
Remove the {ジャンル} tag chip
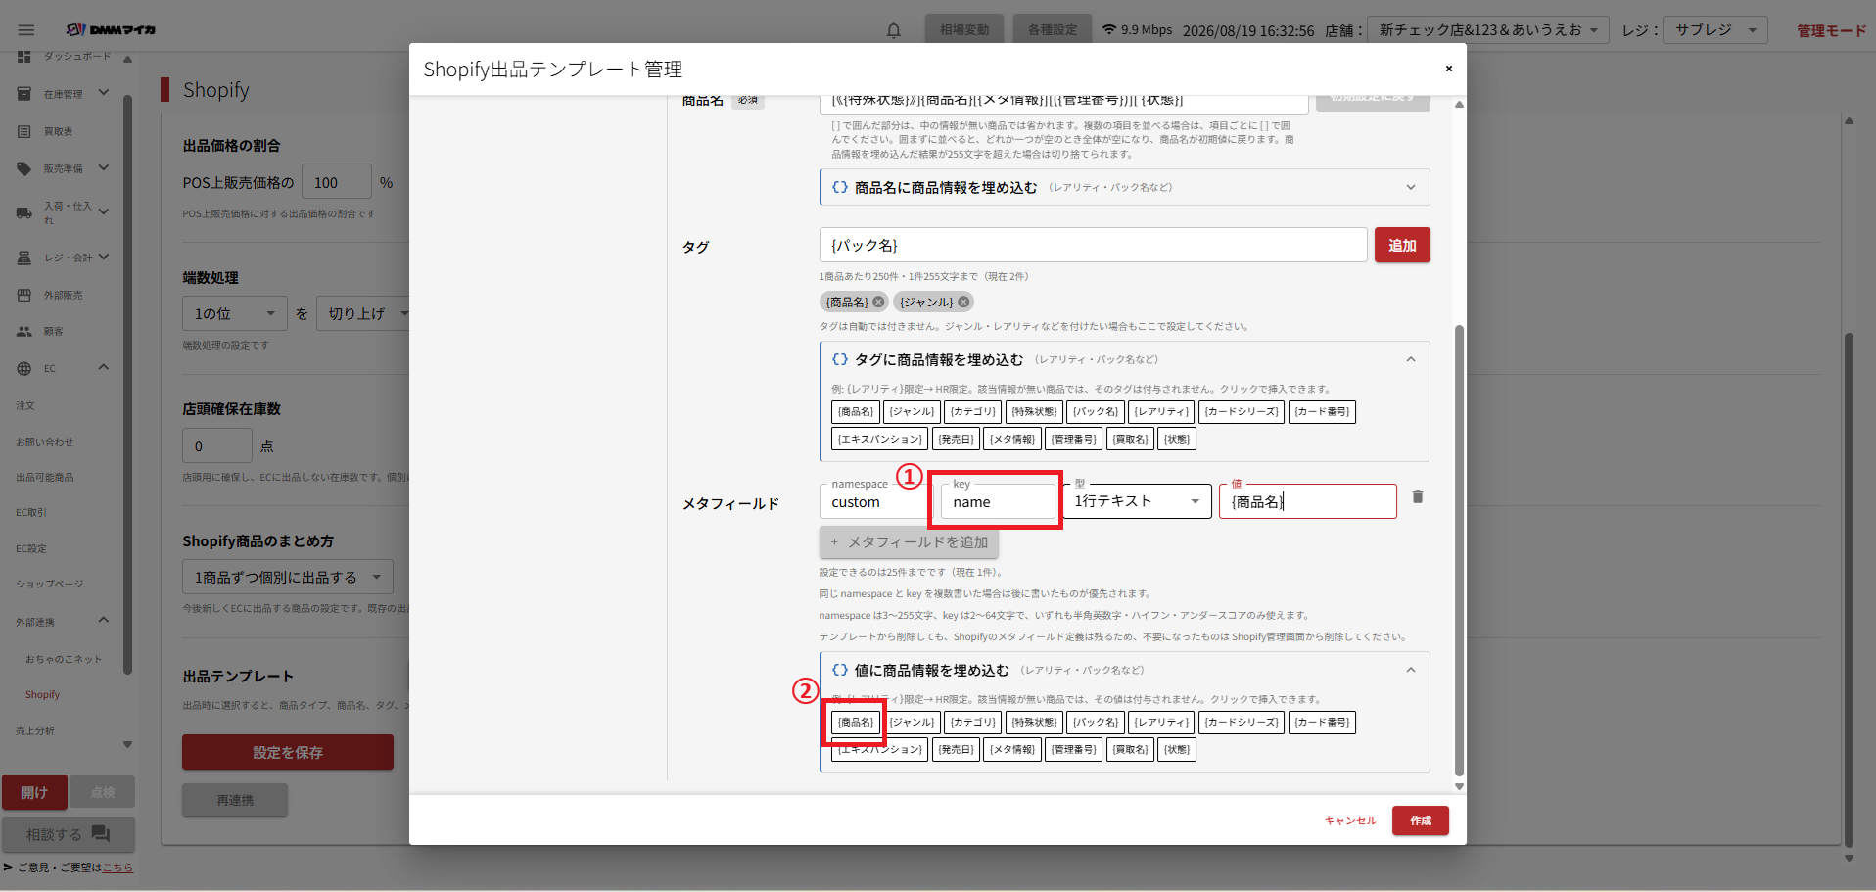[x=963, y=302]
